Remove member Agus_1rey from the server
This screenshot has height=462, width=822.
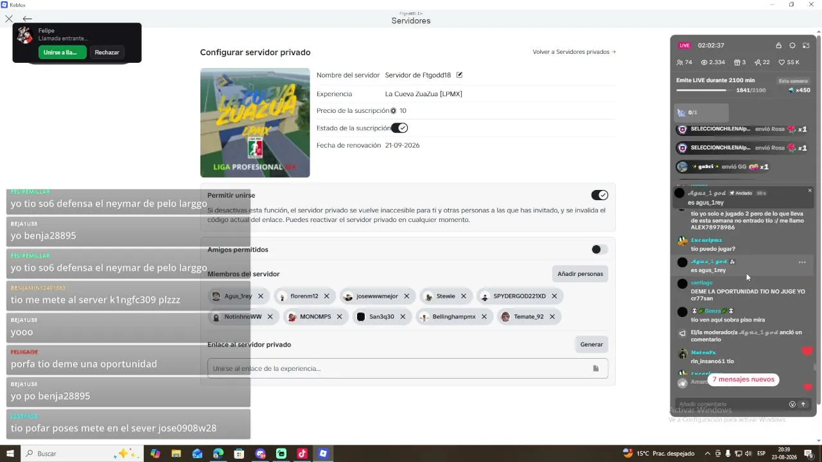(260, 296)
